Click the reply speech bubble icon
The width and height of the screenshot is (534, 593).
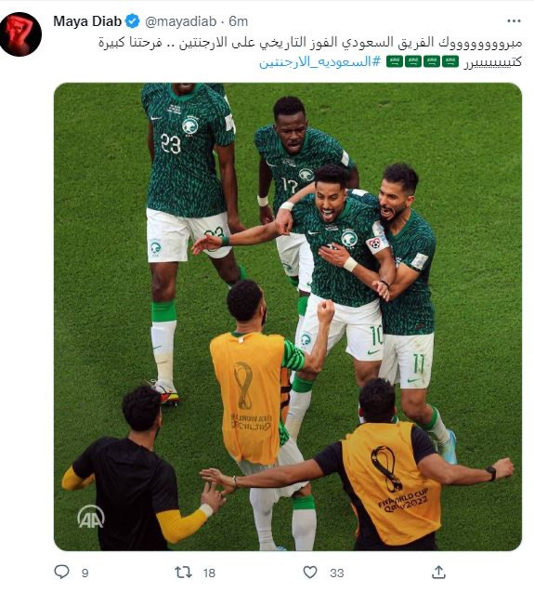62,572
